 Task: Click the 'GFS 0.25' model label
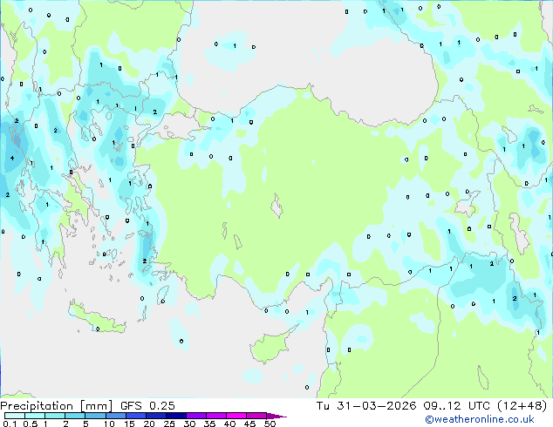(147, 405)
